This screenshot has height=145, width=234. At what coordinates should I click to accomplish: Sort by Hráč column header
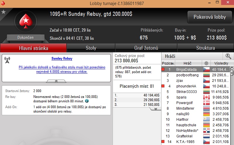pyautogui.click(x=188, y=63)
